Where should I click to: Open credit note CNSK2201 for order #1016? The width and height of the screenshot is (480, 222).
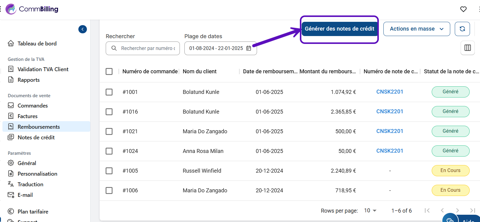click(389, 111)
